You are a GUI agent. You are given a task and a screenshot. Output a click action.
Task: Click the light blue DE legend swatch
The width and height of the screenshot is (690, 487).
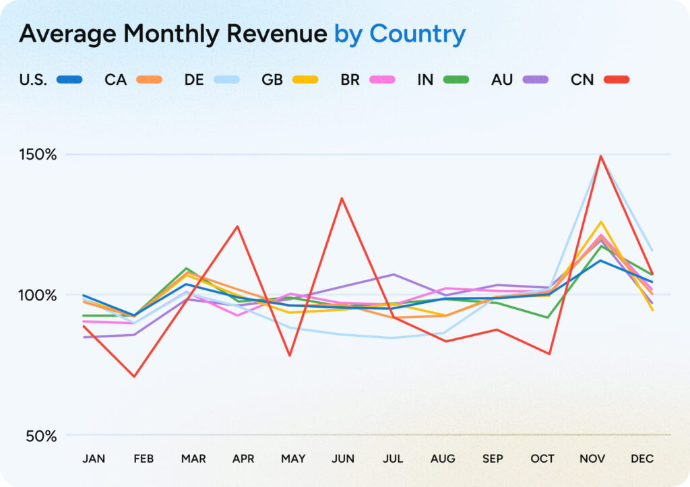226,79
